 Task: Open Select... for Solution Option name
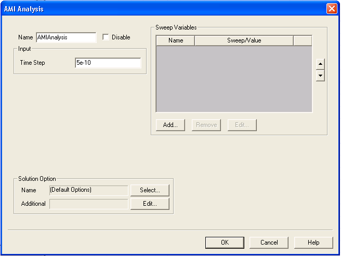[x=150, y=190]
